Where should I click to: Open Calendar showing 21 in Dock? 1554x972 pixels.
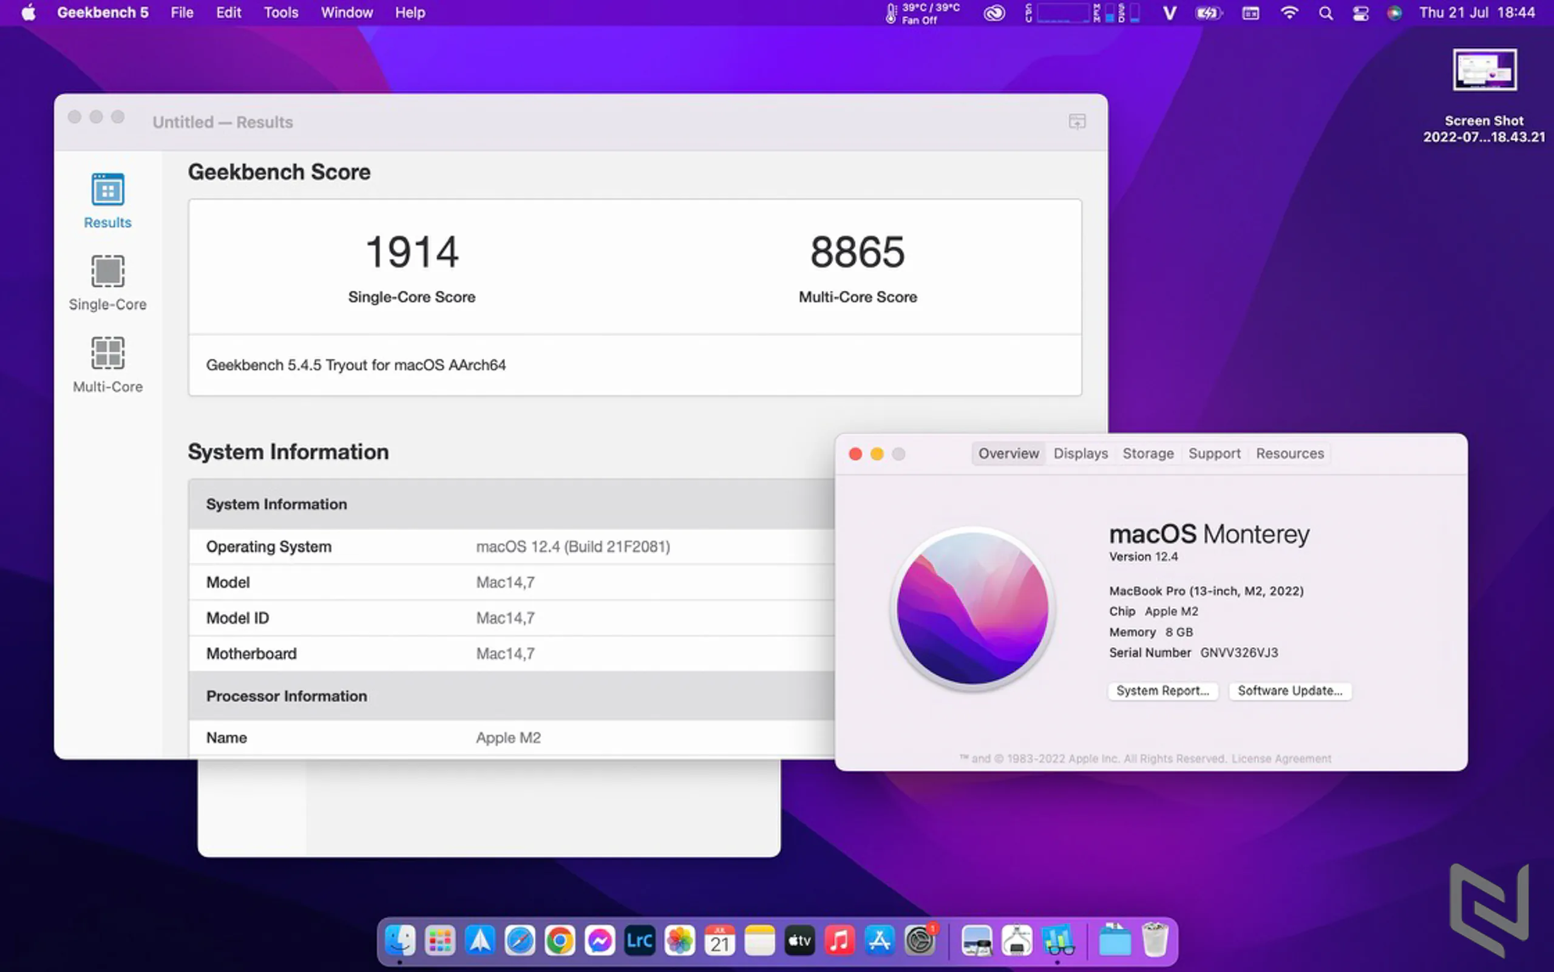(x=720, y=940)
